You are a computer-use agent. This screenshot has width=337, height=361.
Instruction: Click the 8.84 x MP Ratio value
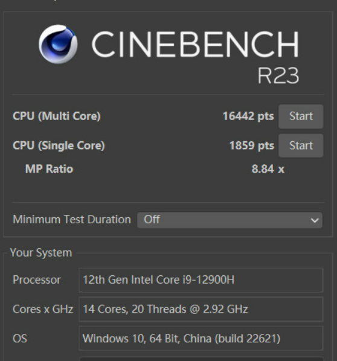(x=268, y=169)
